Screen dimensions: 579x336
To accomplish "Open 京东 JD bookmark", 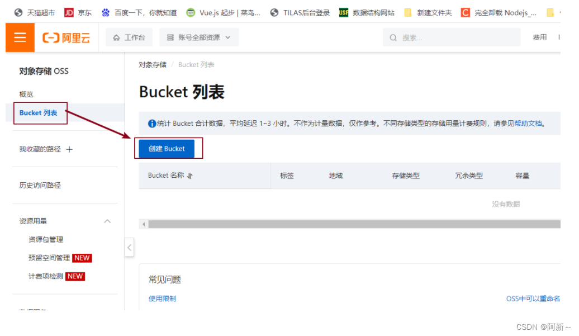I will 78,12.
